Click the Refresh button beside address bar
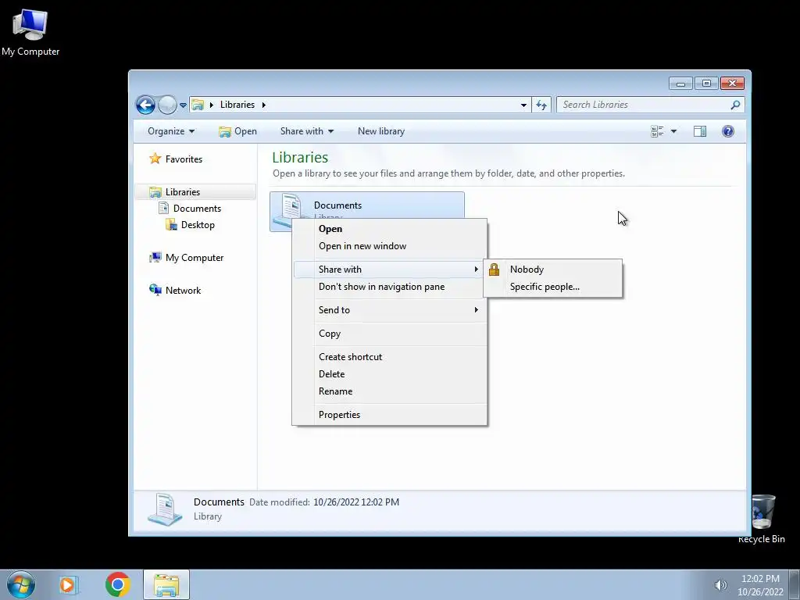 (x=541, y=105)
